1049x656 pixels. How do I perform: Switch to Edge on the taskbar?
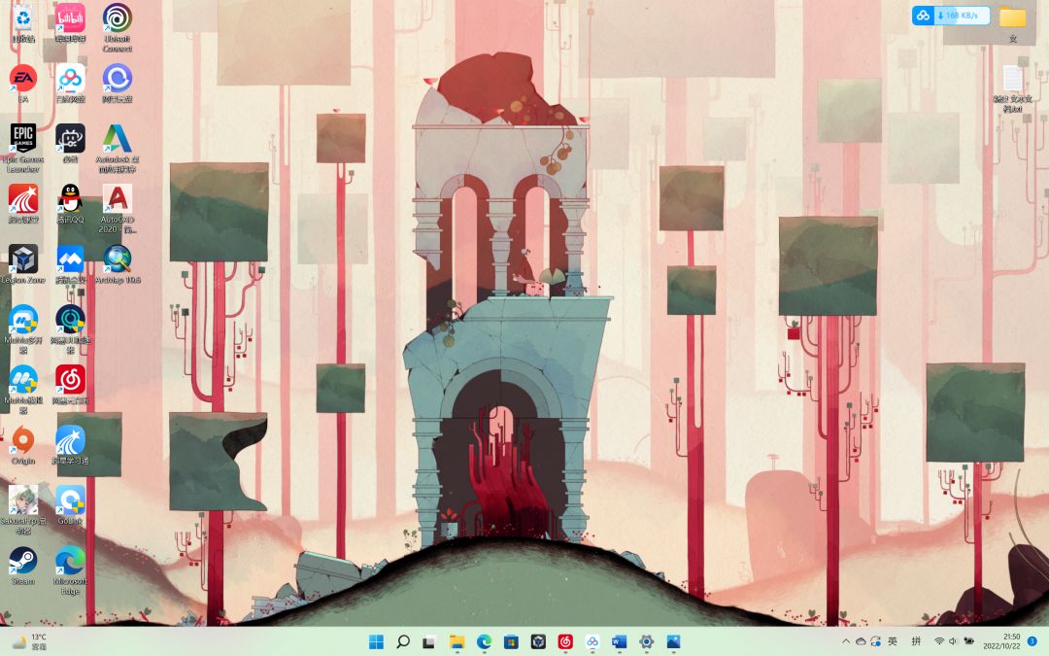point(484,642)
